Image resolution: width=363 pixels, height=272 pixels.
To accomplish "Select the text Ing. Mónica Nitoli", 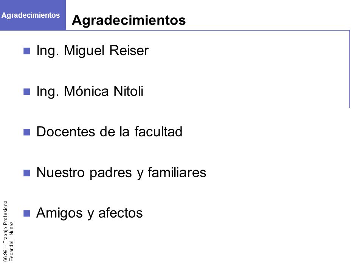I will (90, 91).
